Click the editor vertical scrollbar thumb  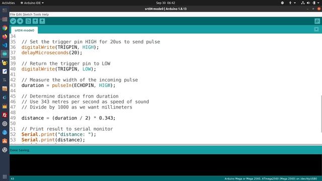pos(321,114)
